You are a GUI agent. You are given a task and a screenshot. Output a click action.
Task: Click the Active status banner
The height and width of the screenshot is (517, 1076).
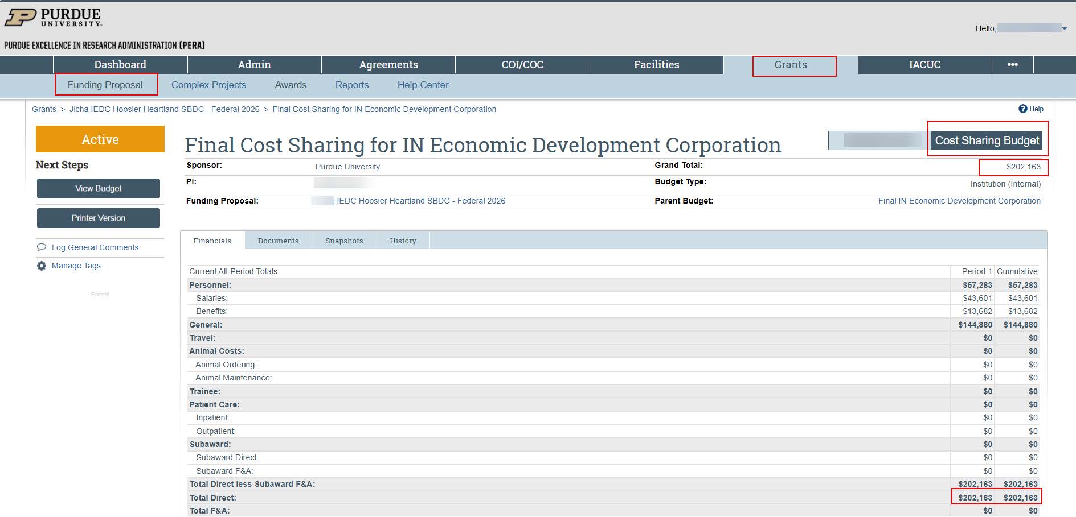click(x=100, y=139)
